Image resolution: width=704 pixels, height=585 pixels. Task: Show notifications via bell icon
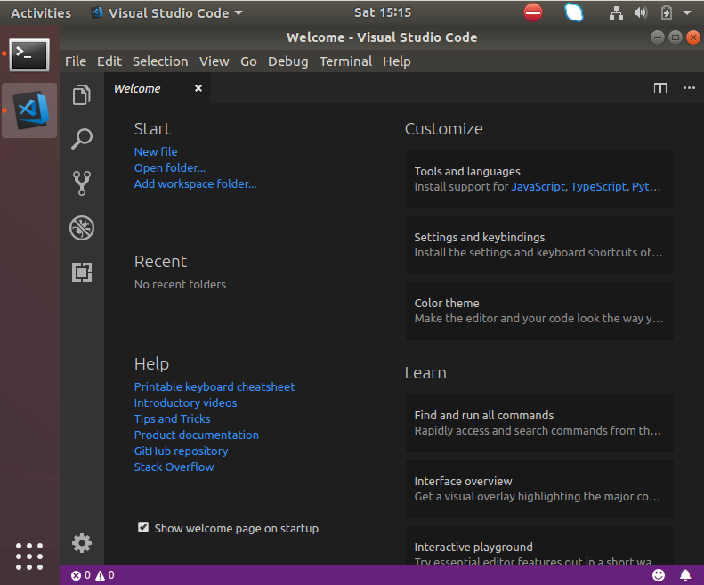tap(685, 575)
